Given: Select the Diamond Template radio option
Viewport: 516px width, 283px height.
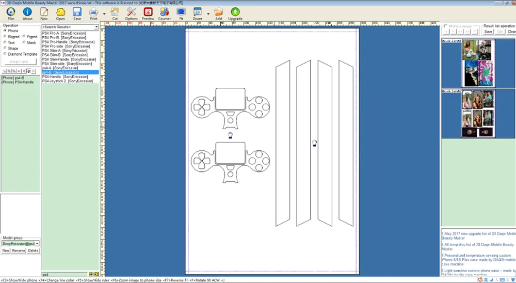Looking at the screenshot, I should click(x=5, y=54).
